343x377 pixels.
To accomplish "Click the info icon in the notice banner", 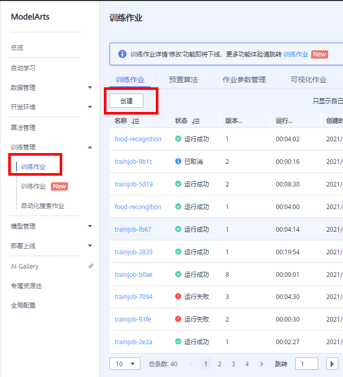I will 122,54.
